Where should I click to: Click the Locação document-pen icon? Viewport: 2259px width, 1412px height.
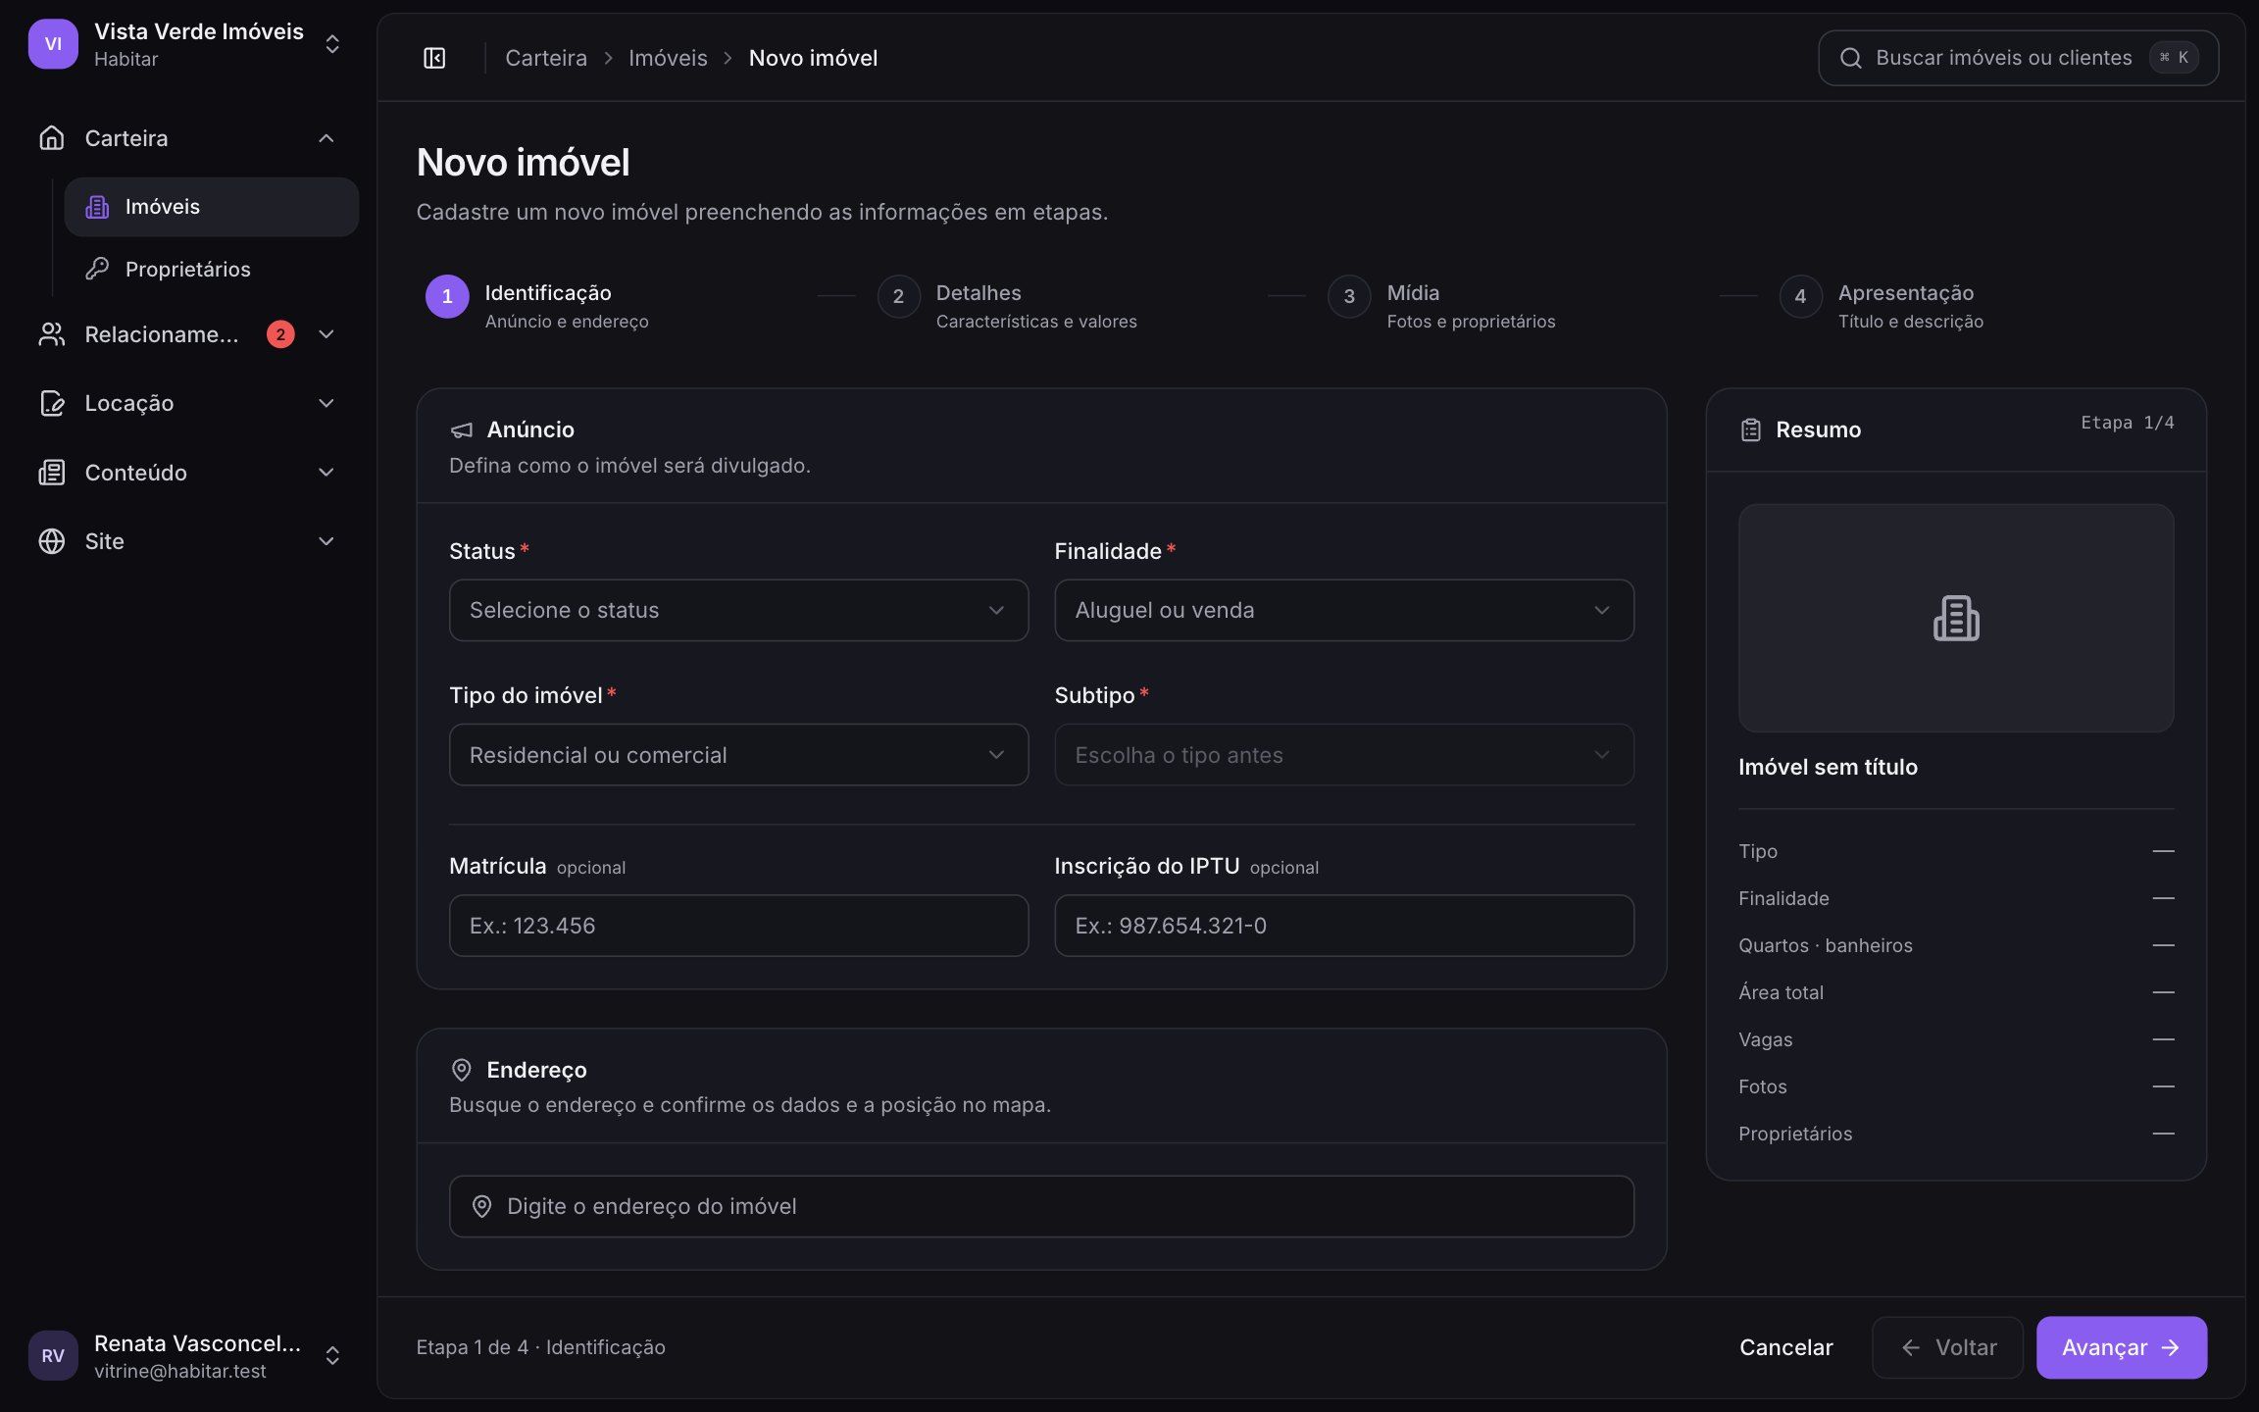[52, 403]
